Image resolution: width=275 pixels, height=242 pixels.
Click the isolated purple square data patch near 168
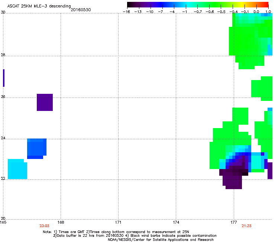(45, 102)
